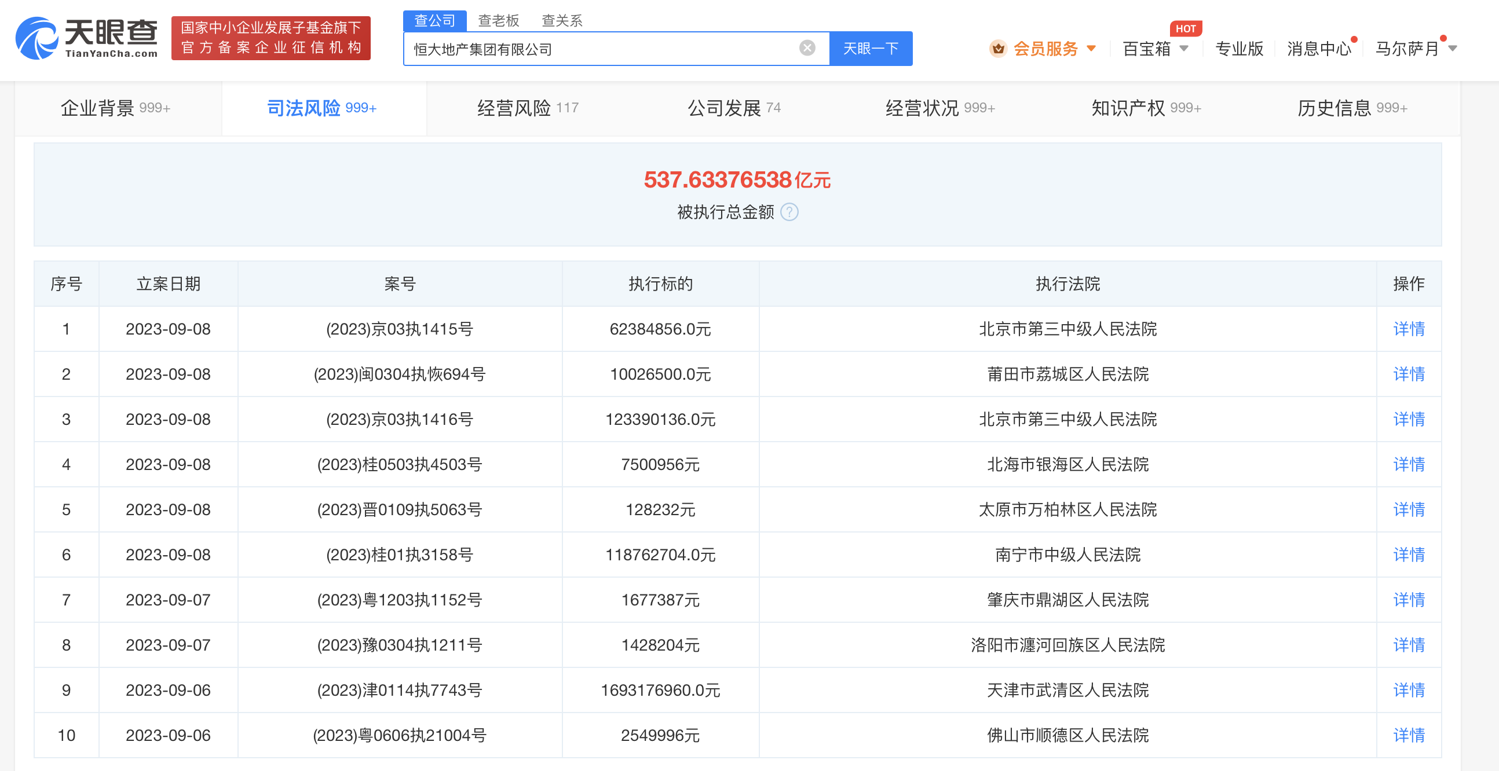
Task: Switch to the 查老板 search tab
Action: point(498,20)
